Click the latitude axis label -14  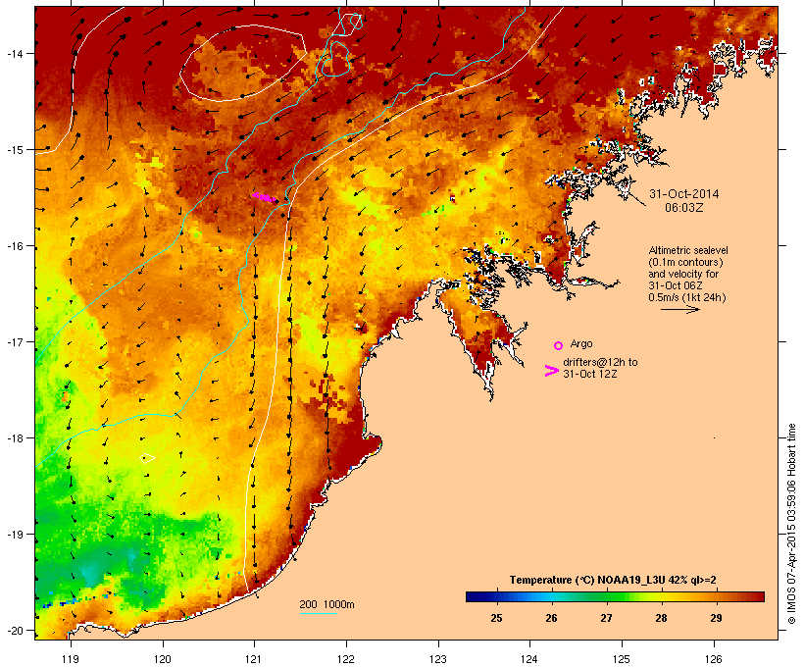(x=15, y=53)
